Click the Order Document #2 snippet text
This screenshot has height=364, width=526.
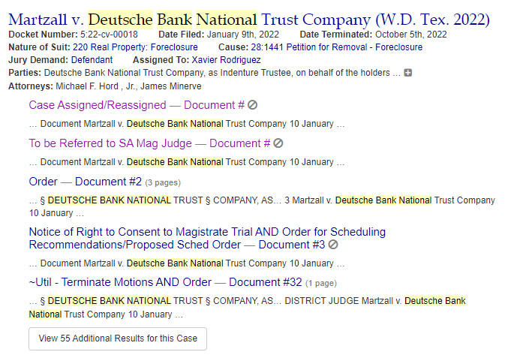click(262, 206)
